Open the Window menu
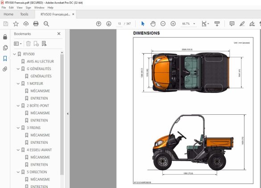261x188 pixels. [x=39, y=8]
